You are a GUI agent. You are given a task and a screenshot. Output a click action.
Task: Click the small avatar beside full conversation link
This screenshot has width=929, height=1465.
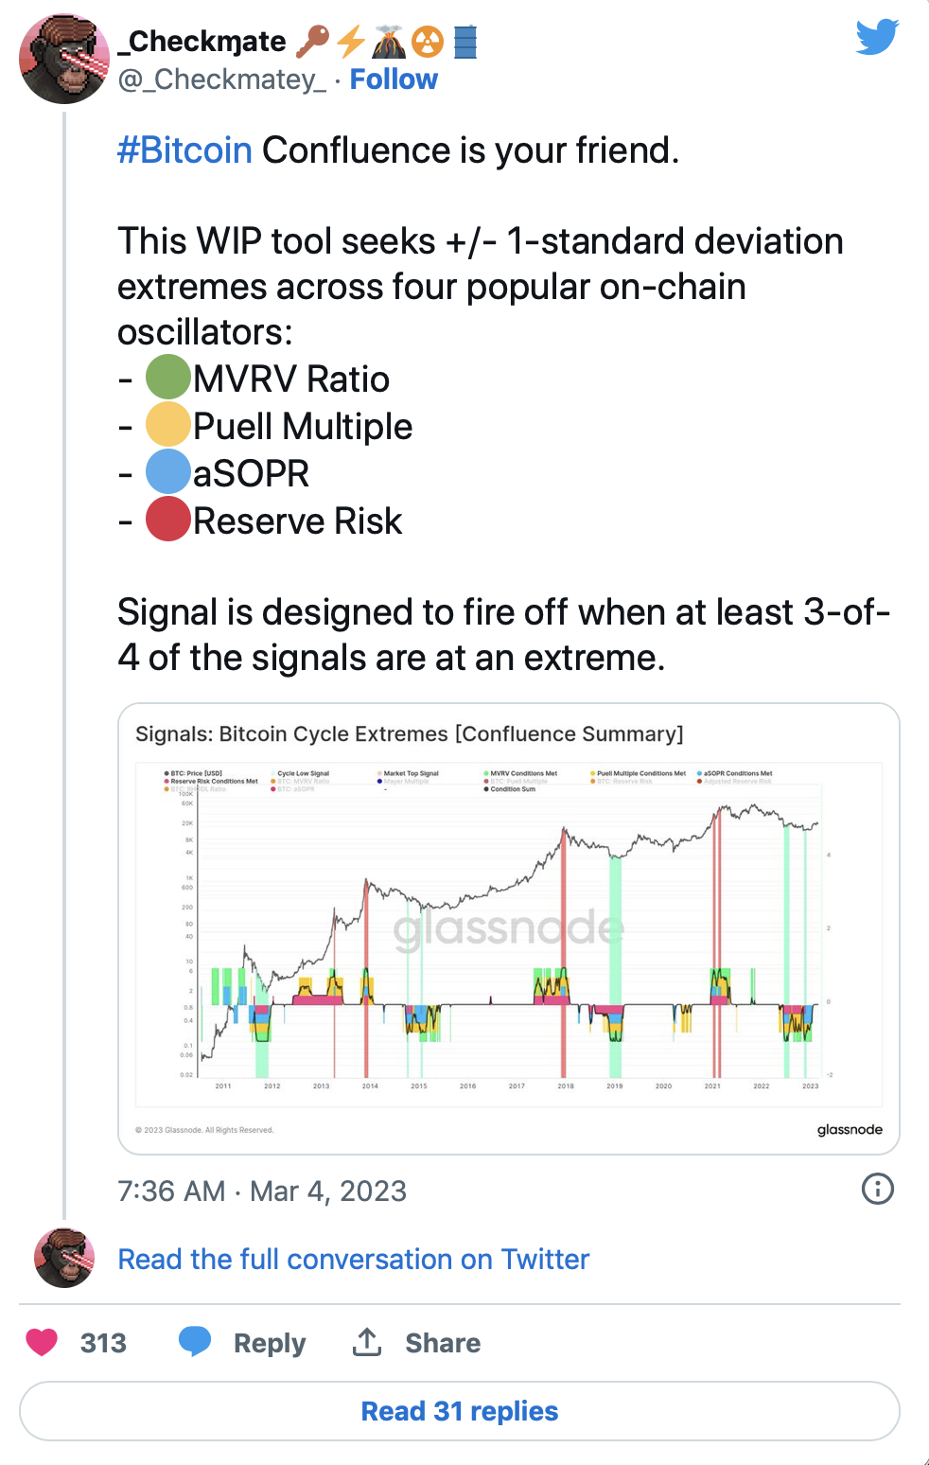(x=64, y=1259)
